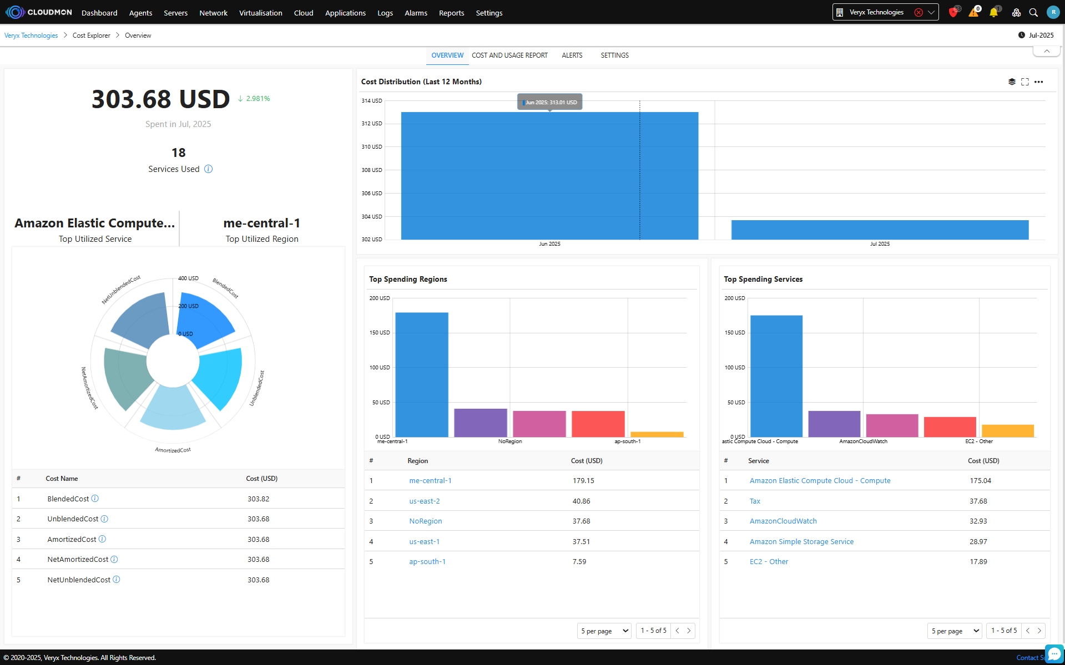The width and height of the screenshot is (1065, 665).
Task: Click the layers icon on Cost Distribution
Action: [1012, 82]
